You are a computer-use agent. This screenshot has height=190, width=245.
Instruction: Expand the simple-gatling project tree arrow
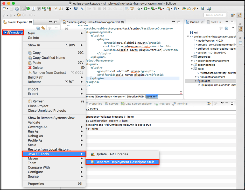(x=5, y=33)
